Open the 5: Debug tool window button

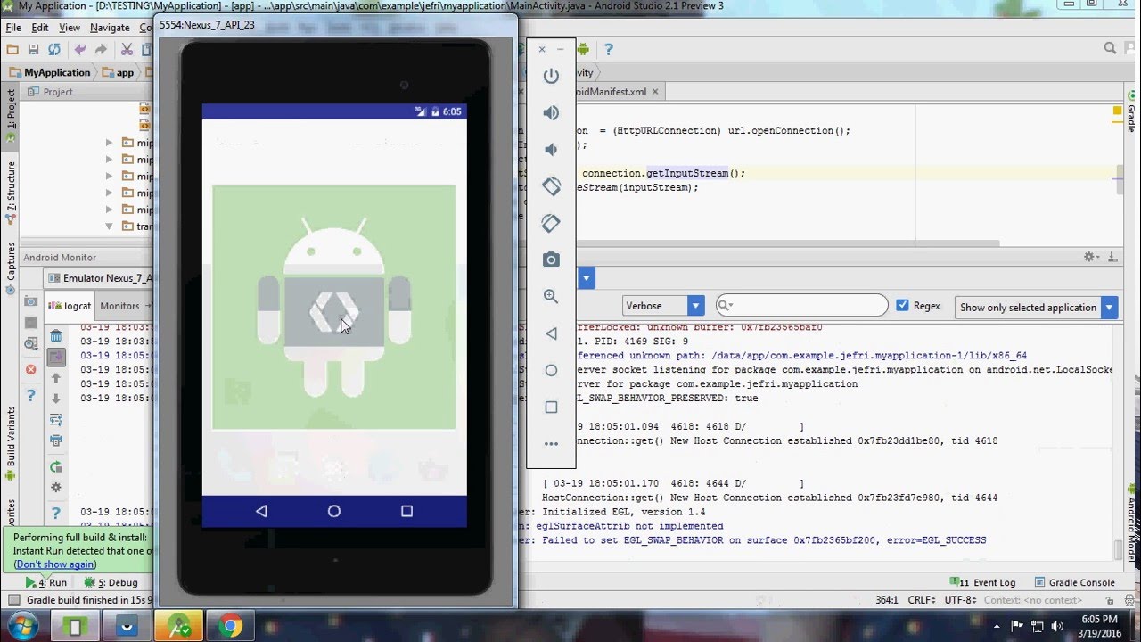point(111,582)
